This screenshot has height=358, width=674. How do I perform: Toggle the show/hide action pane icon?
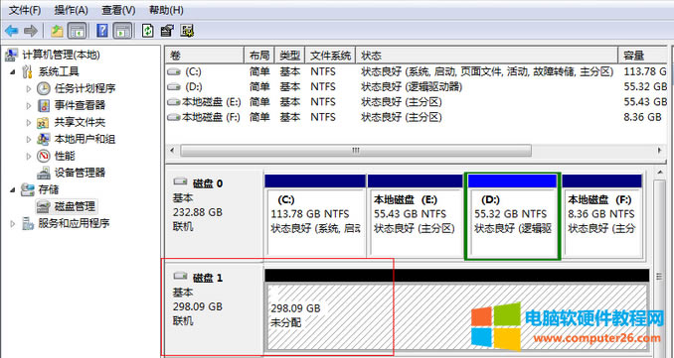click(122, 31)
